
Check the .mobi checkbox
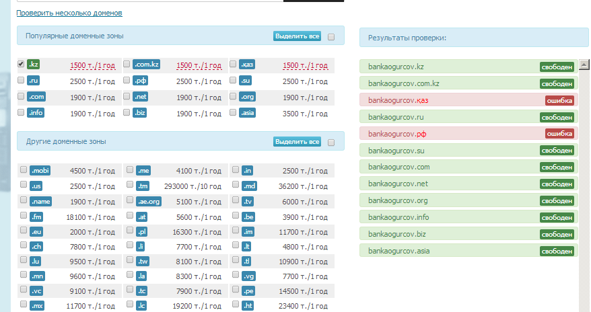tap(24, 169)
